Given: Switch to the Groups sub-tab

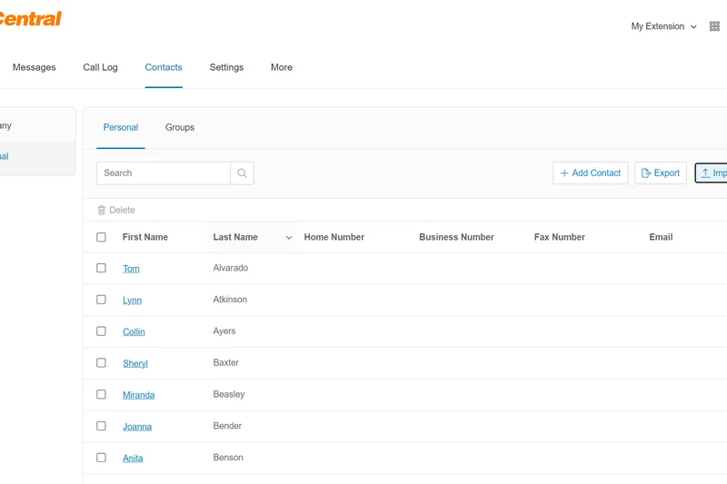Looking at the screenshot, I should pos(180,127).
